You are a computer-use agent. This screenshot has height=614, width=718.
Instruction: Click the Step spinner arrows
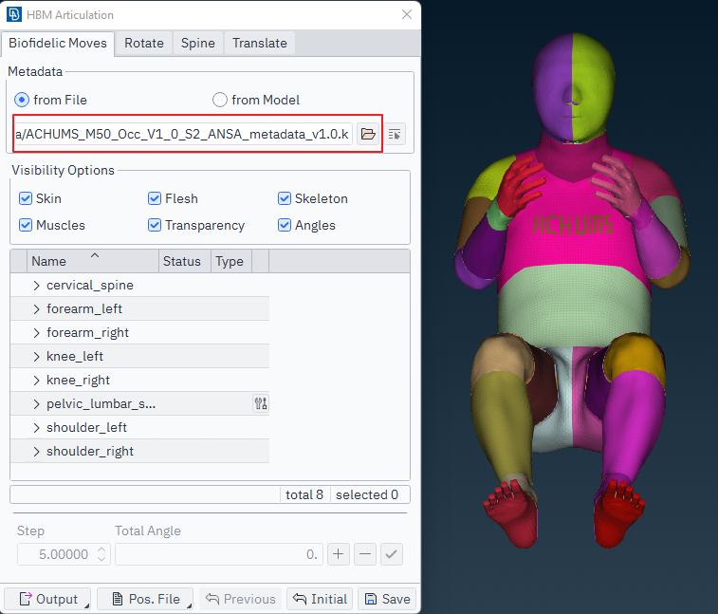click(x=101, y=554)
